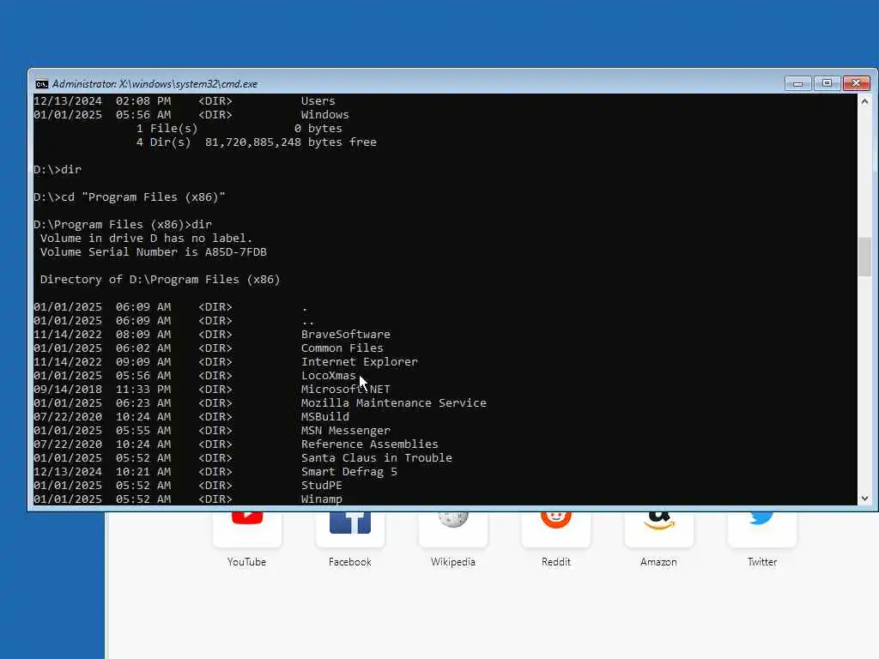Click the LocoXmas directory entry
879x659 pixels.
pyautogui.click(x=329, y=376)
